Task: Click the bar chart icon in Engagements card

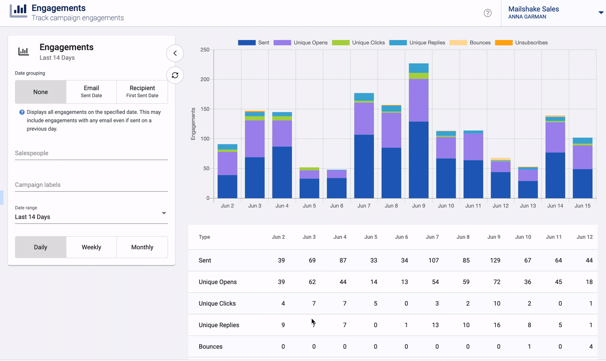Action: [x=23, y=51]
